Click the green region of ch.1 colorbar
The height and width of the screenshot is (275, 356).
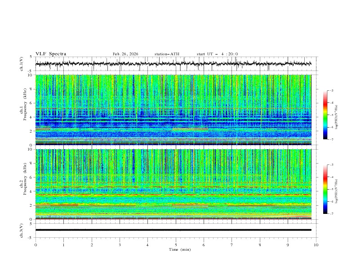click(325, 118)
